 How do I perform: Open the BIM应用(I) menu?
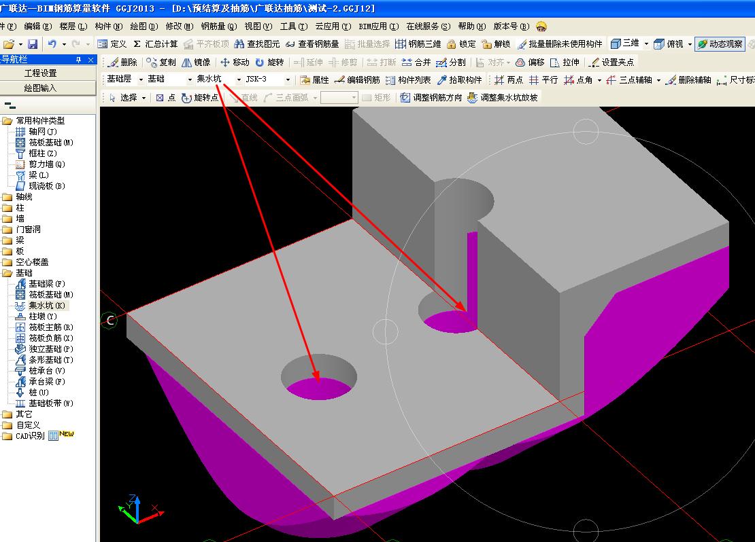[x=378, y=26]
